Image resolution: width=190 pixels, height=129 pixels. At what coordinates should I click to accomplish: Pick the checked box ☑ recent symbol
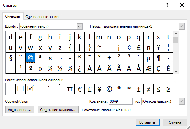[30, 89]
